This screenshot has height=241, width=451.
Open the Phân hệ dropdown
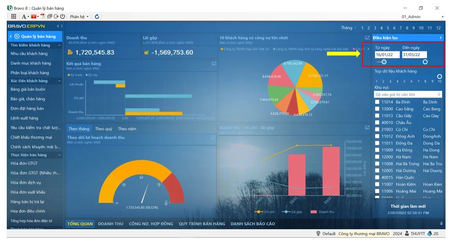coord(79,16)
